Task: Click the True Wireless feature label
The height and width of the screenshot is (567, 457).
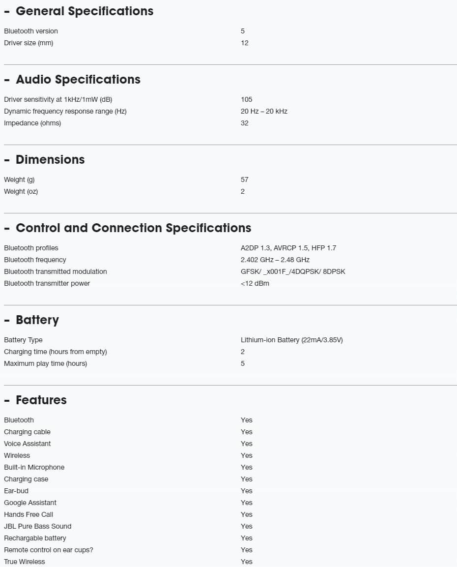Action: (x=25, y=562)
